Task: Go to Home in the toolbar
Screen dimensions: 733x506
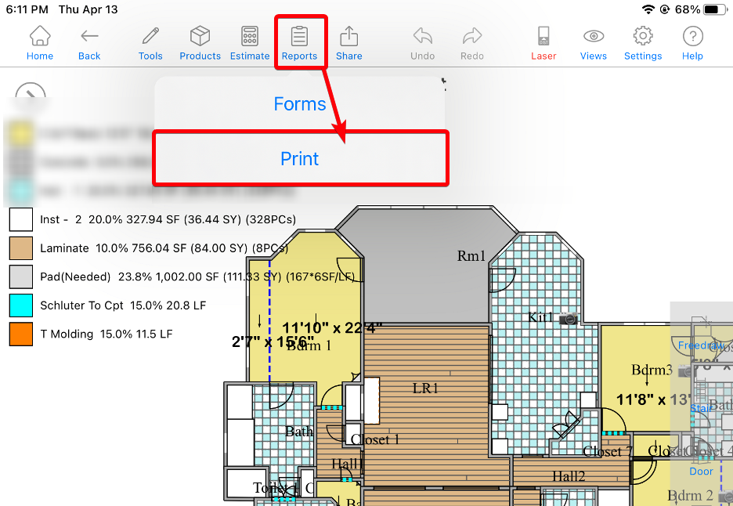Action: tap(40, 43)
